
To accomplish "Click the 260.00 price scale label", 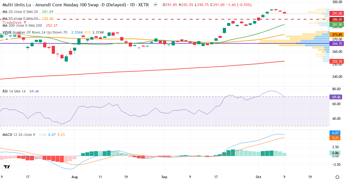I will click(x=337, y=52).
